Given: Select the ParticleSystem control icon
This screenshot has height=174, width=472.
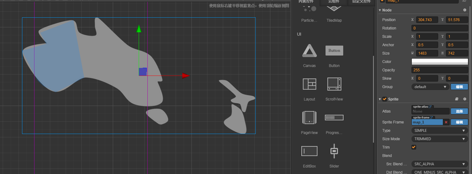Looking at the screenshot, I should [x=309, y=9].
